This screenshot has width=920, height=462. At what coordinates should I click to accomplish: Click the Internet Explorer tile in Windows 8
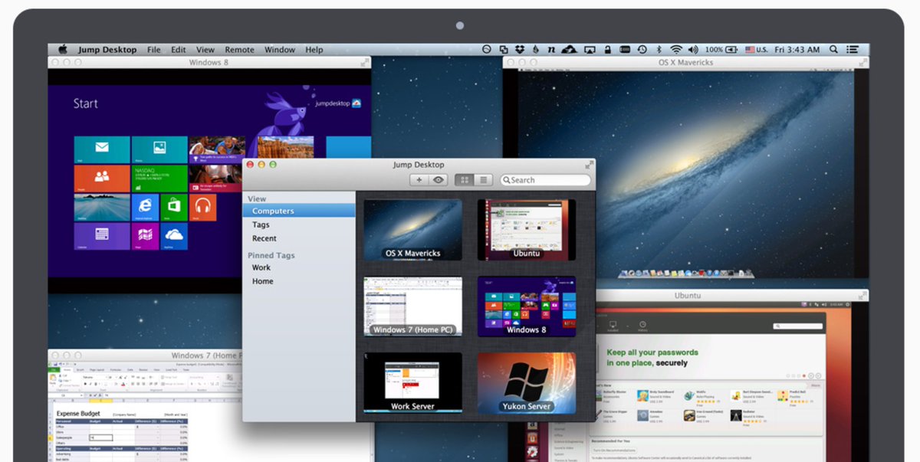[145, 207]
